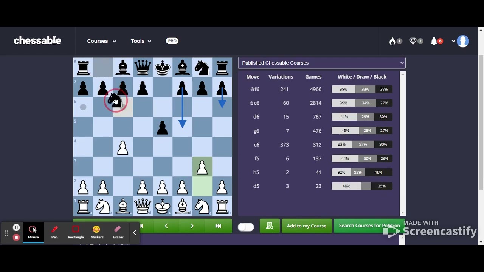Image resolution: width=484 pixels, height=272 pixels.
Task: Expand the account dropdown chevron
Action: [x=453, y=41]
